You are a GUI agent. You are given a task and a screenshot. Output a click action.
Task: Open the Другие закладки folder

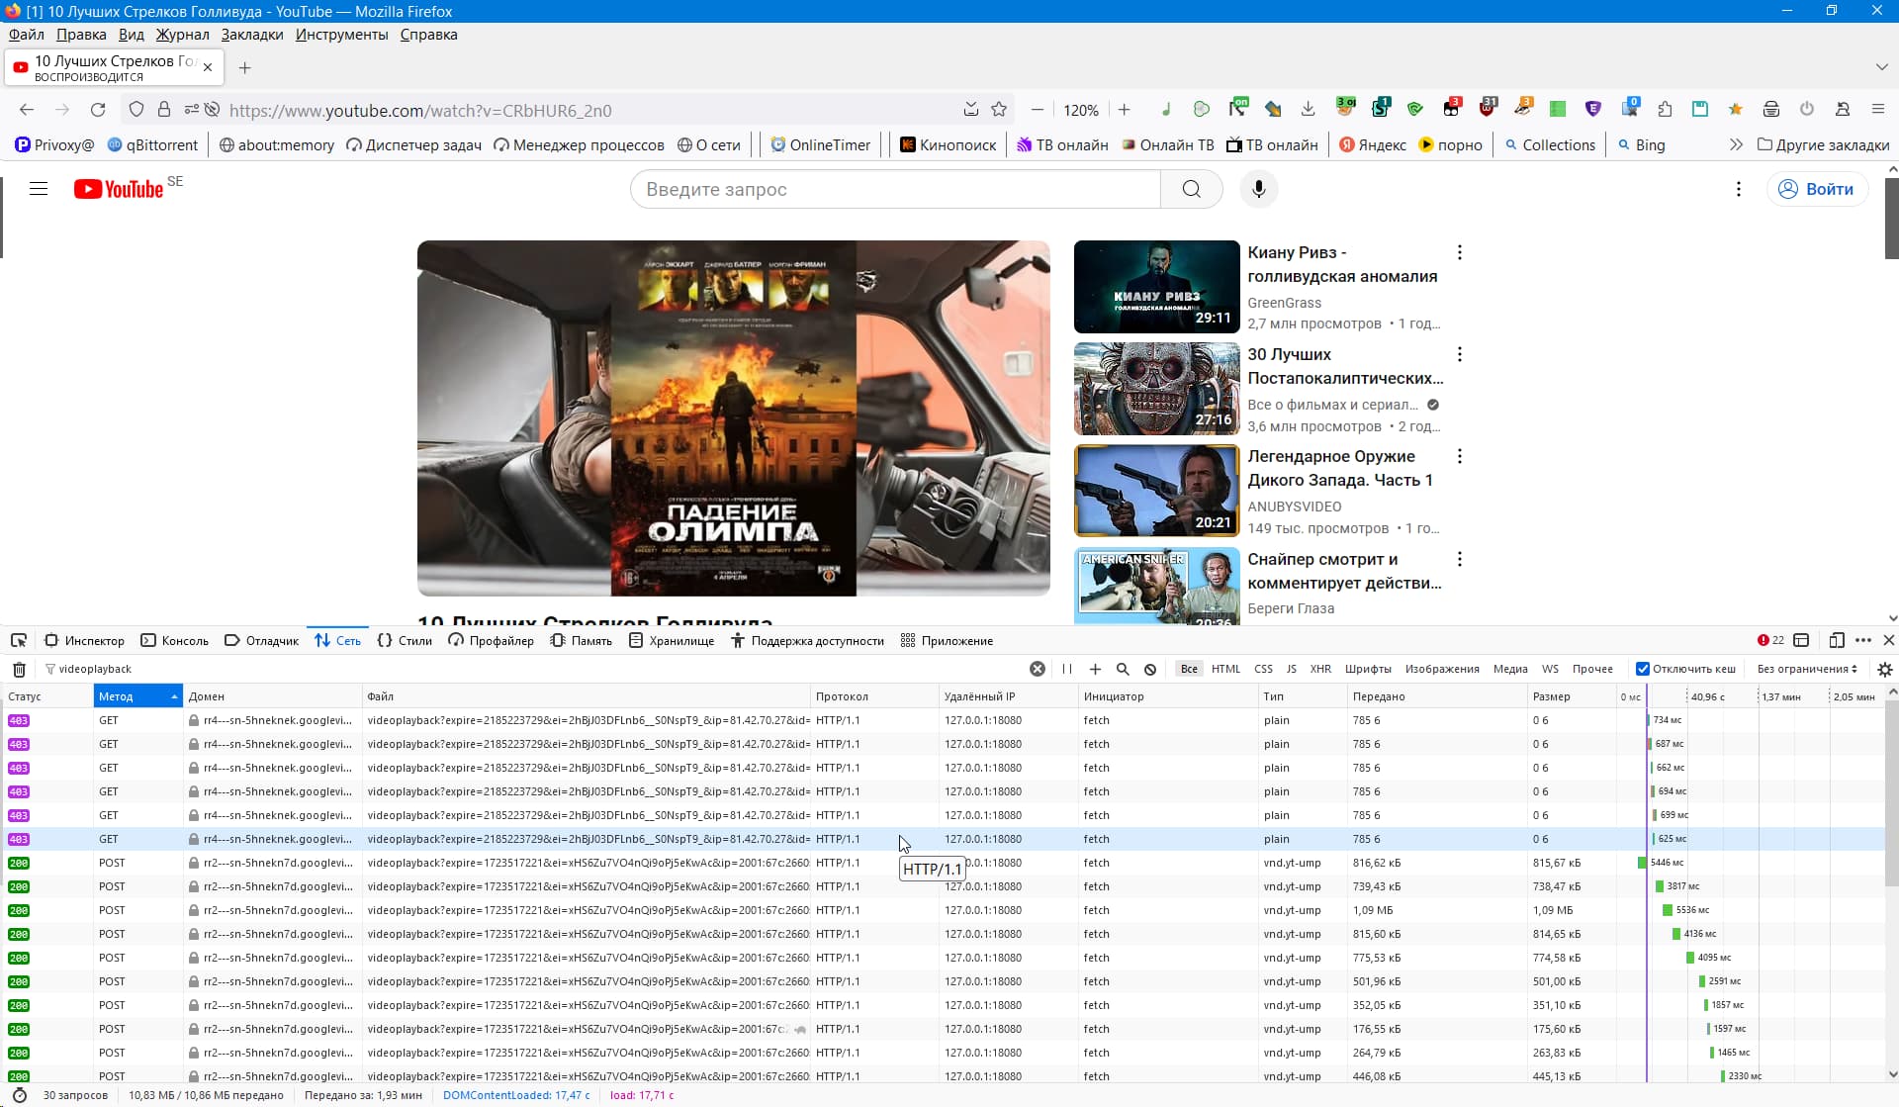tap(1823, 144)
